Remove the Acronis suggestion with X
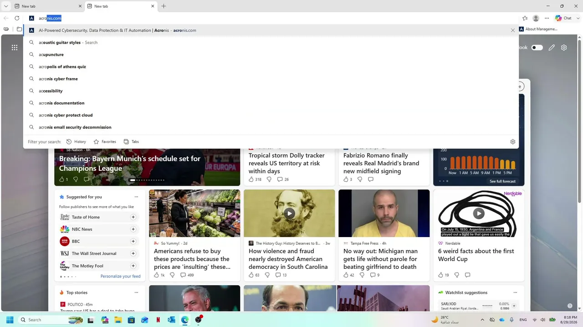 pyautogui.click(x=512, y=30)
